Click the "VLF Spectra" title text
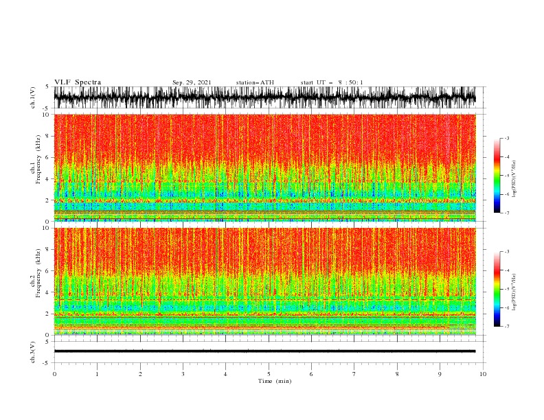Image resolution: width=544 pixels, height=420 pixels. 78,82
